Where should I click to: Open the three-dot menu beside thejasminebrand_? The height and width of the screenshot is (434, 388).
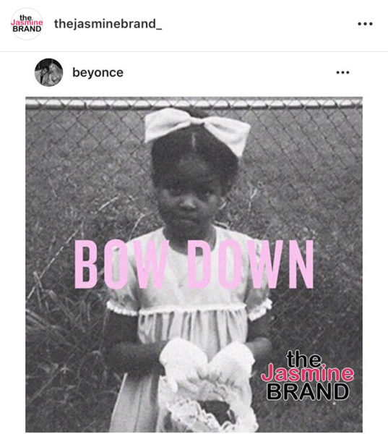[x=365, y=24]
